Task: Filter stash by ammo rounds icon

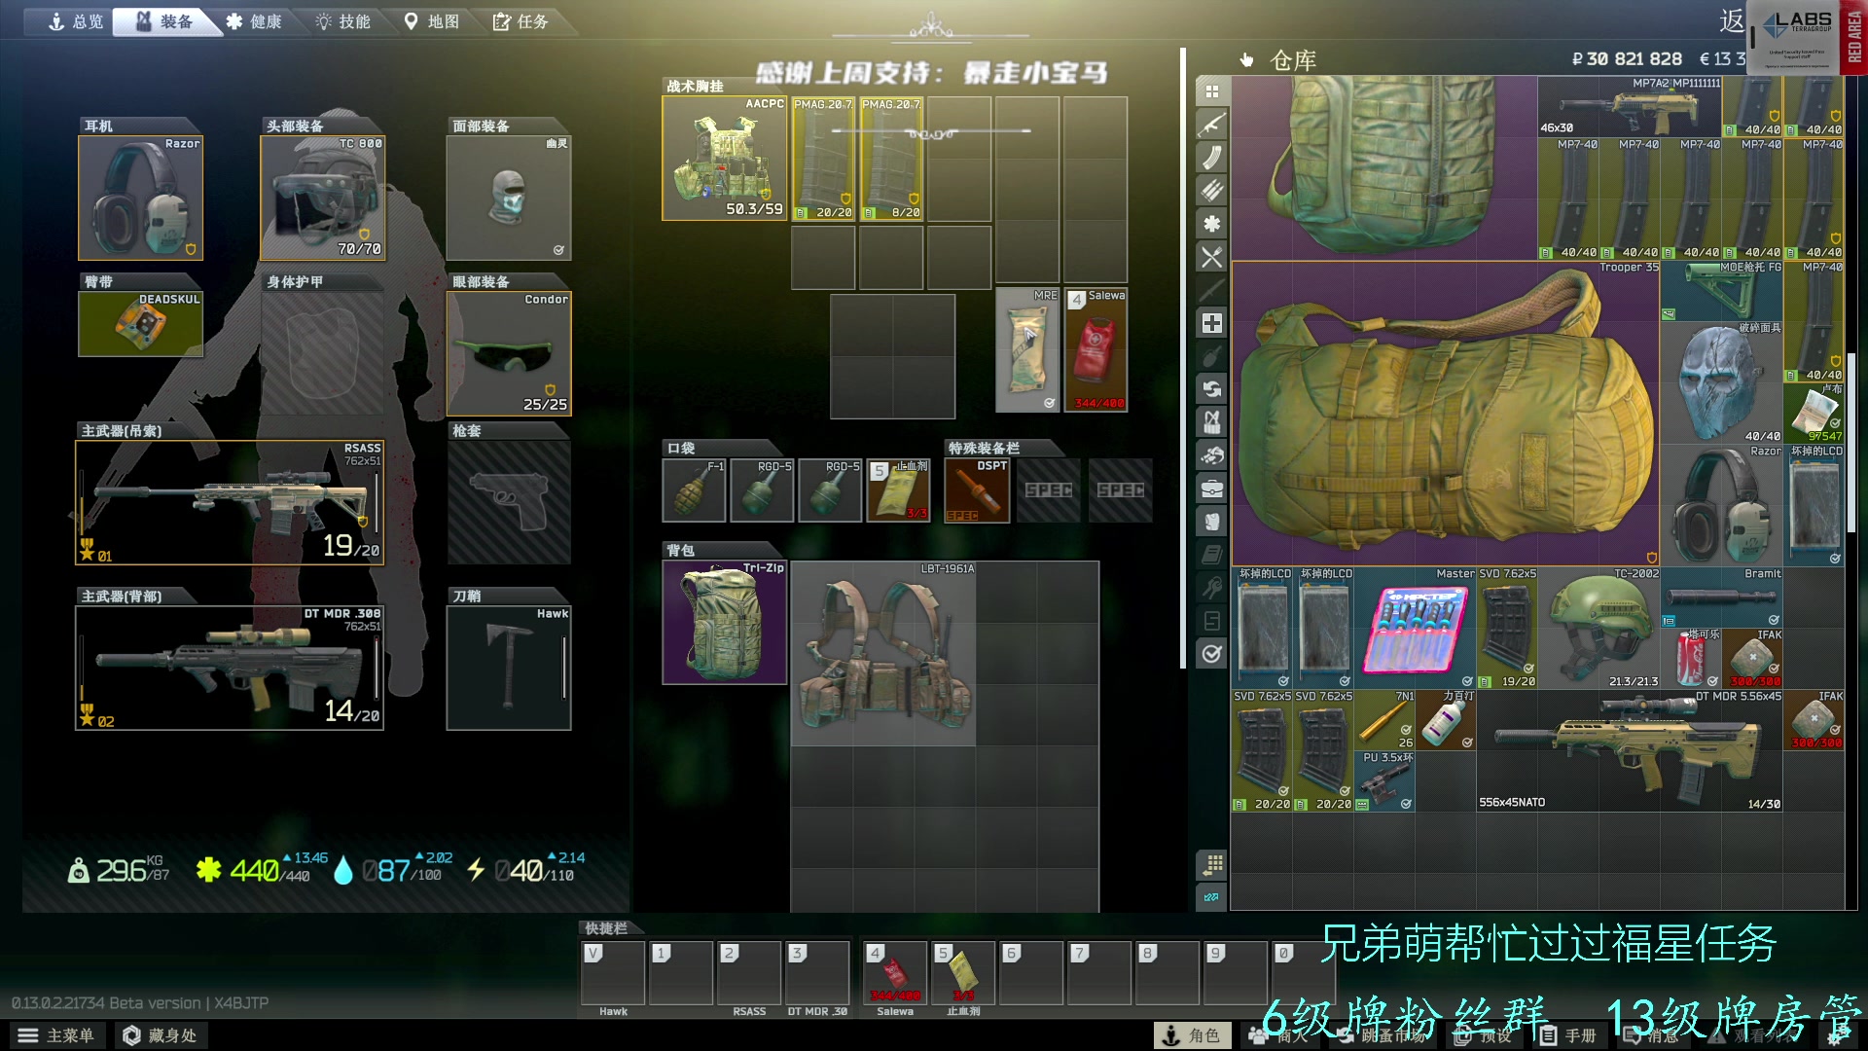Action: [x=1211, y=191]
